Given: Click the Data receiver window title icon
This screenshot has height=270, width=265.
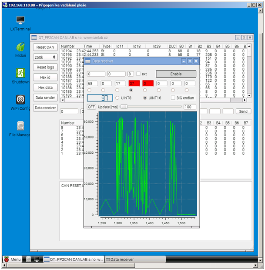Looking at the screenshot, I should pyautogui.click(x=88, y=61).
